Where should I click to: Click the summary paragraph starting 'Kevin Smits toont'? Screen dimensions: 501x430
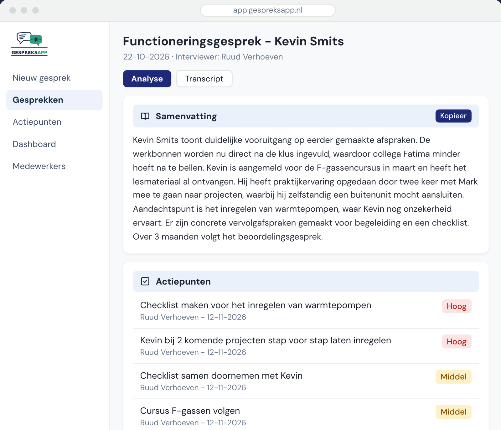[306, 188]
